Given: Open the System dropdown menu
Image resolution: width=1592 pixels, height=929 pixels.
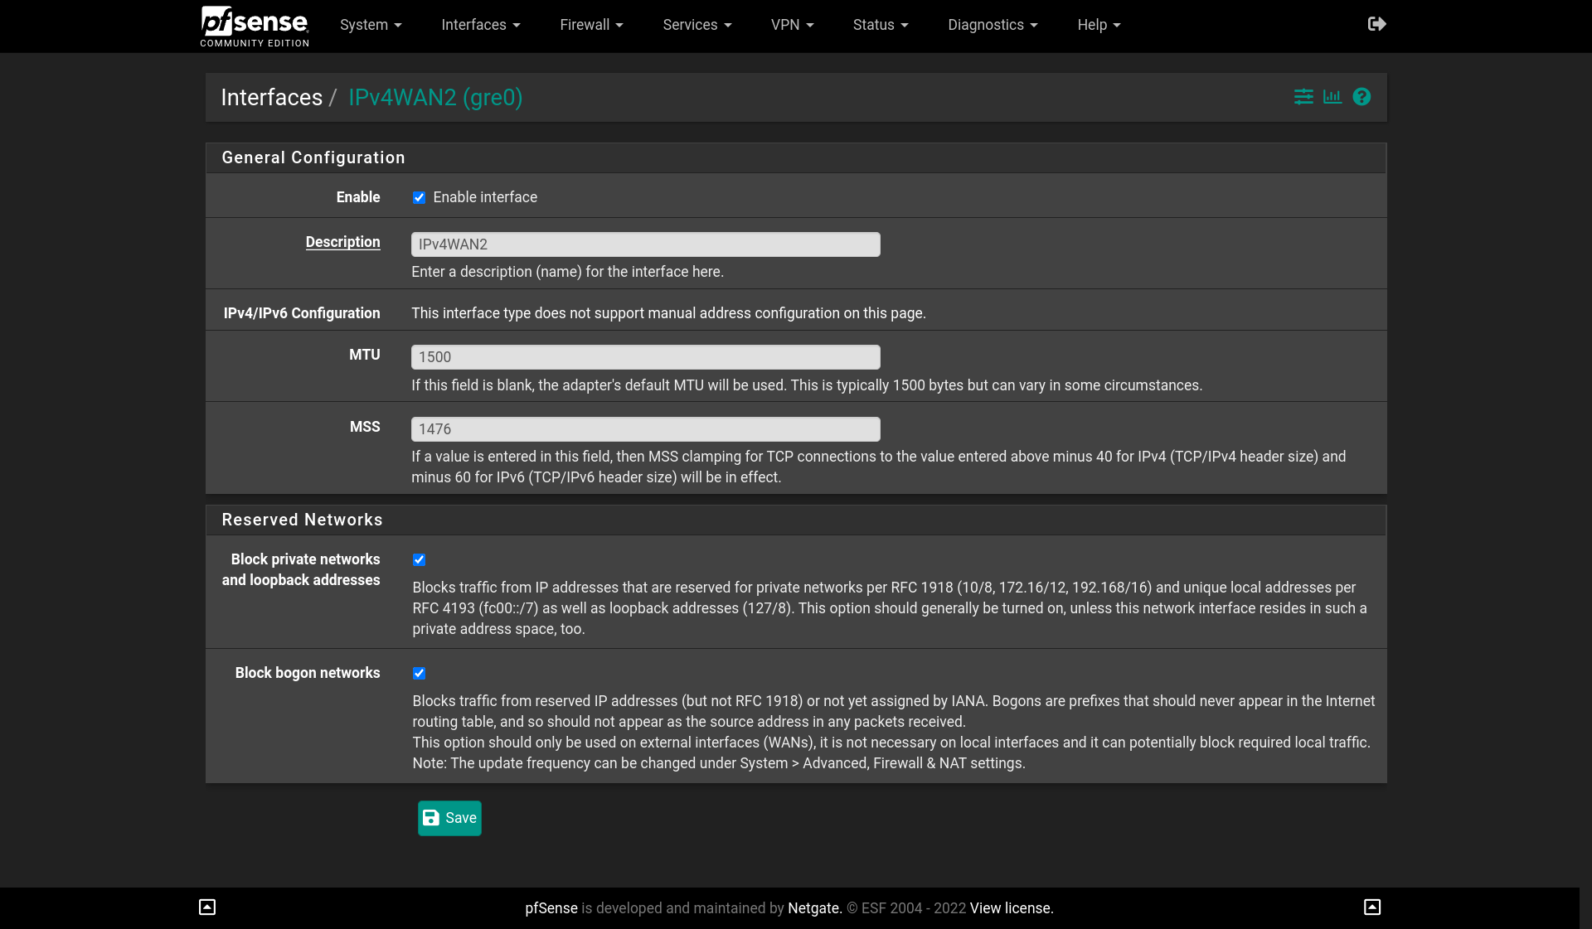Looking at the screenshot, I should (371, 25).
